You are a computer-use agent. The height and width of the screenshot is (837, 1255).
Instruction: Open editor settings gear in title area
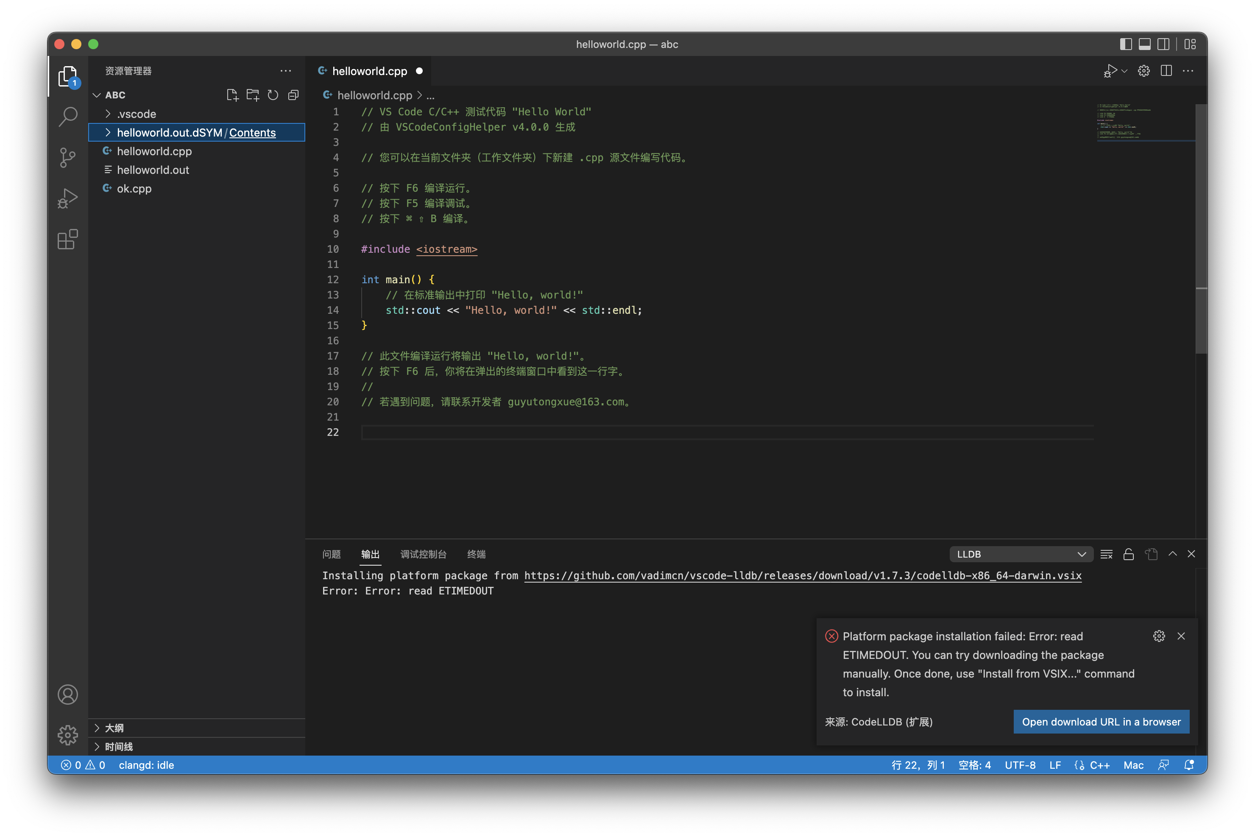pos(1143,71)
